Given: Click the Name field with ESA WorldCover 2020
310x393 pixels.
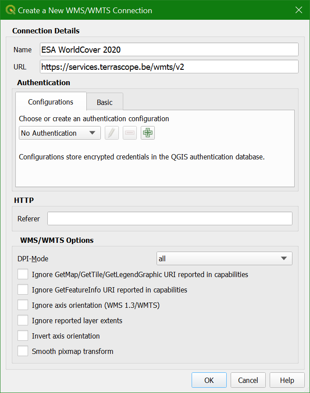Looking at the screenshot, I should click(169, 49).
